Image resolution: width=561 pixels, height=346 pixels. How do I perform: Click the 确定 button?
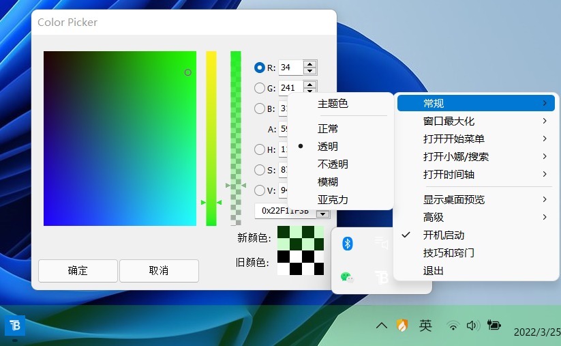pyautogui.click(x=78, y=270)
